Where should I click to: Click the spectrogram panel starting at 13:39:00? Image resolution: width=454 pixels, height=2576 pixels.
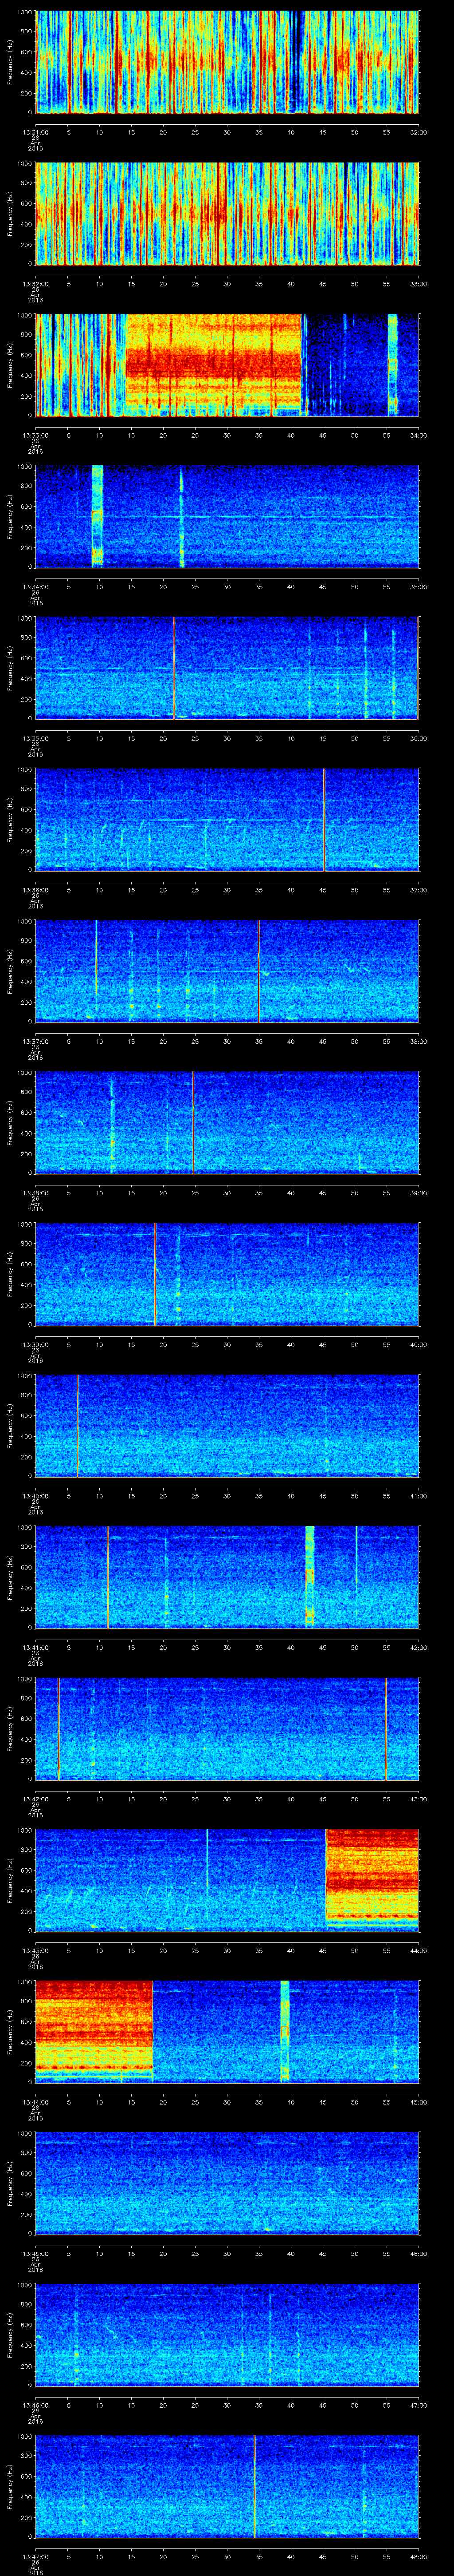tap(227, 1274)
